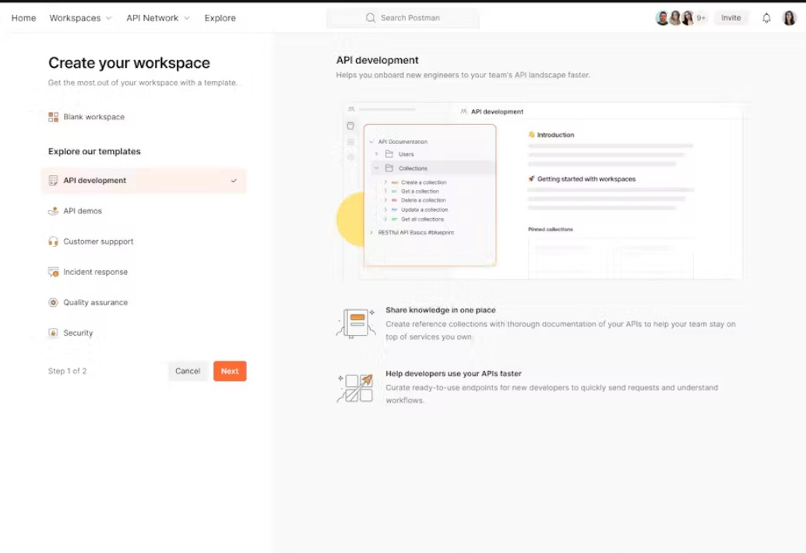Click the Share knowledge in one place heading
This screenshot has width=806, height=553.
pyautogui.click(x=441, y=310)
